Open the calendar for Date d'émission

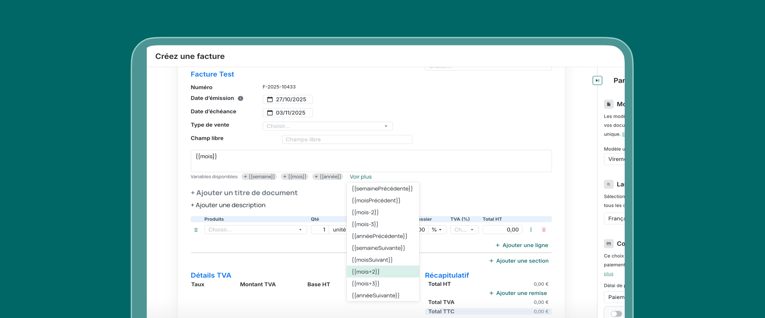click(x=270, y=100)
